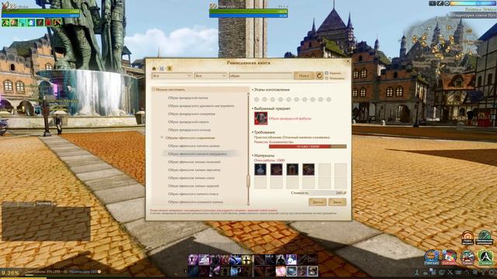Select the highlighted list view icon
This screenshot has width=497, height=279.
click(169, 68)
